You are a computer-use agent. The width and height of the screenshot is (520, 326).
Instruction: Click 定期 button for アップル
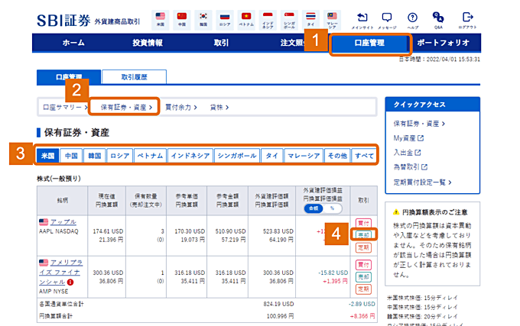click(x=363, y=247)
